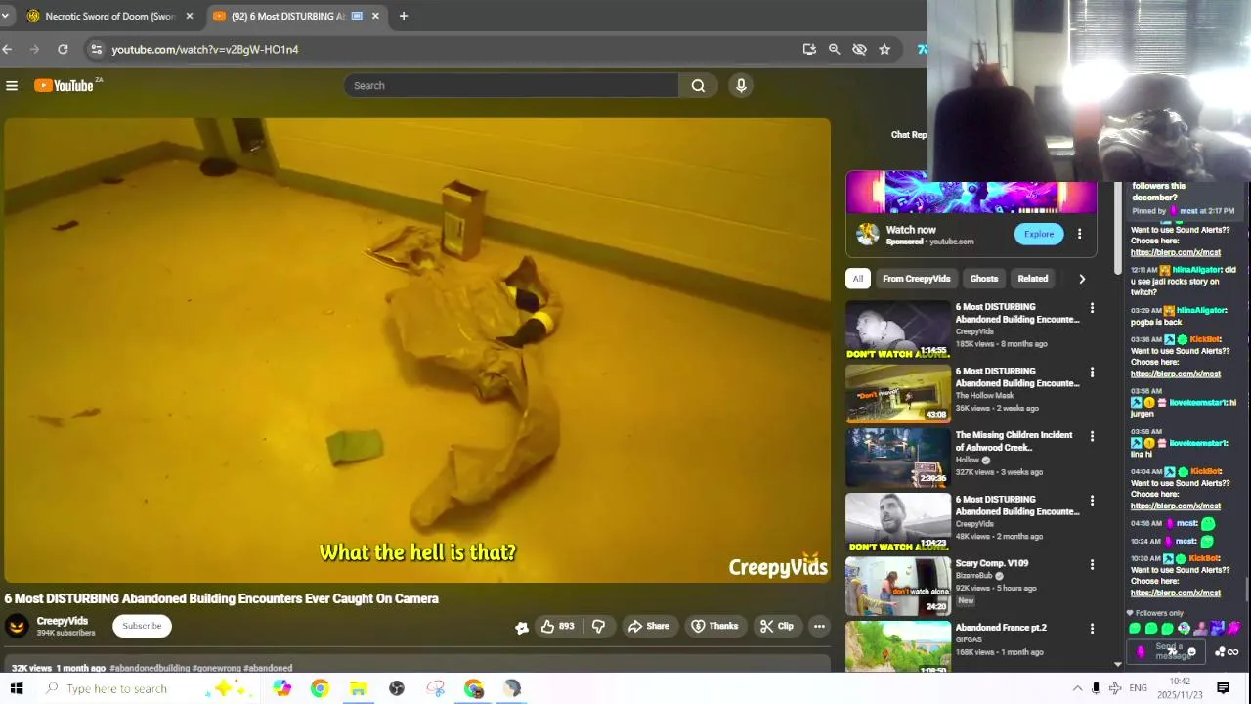
Task: Open options for Scary Comp. V109
Action: tap(1092, 564)
